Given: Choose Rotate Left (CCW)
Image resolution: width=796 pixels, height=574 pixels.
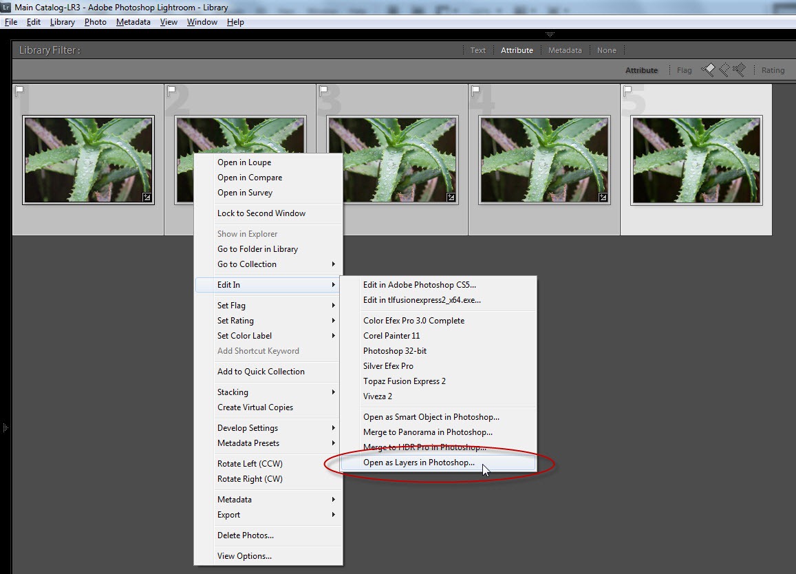Looking at the screenshot, I should point(268,464).
